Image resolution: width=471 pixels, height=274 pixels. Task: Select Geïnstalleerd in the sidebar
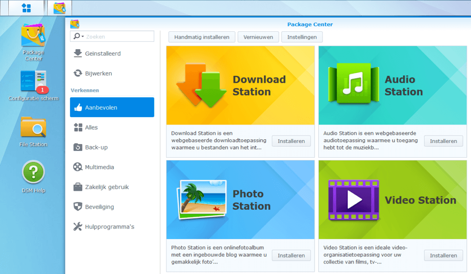pos(112,53)
